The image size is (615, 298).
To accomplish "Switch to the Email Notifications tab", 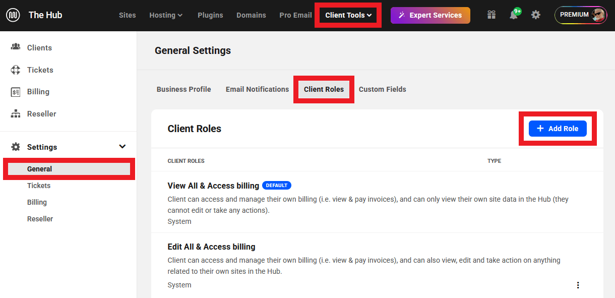I will (x=257, y=89).
